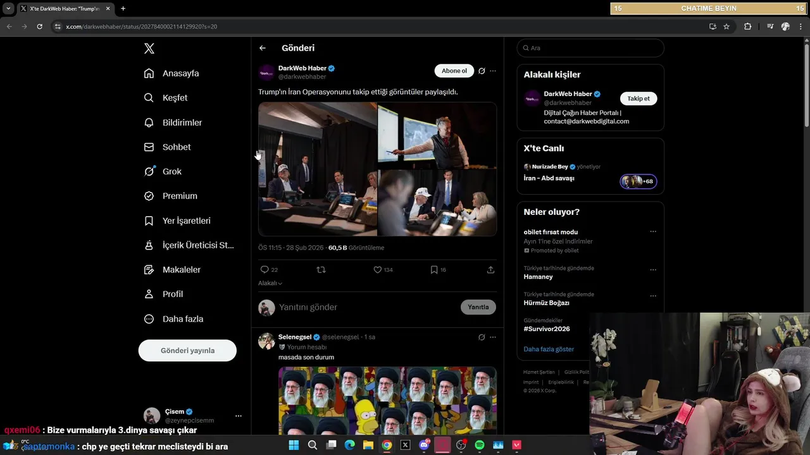The image size is (810, 455).
Task: Click the browser reload icon
Action: pos(39,27)
